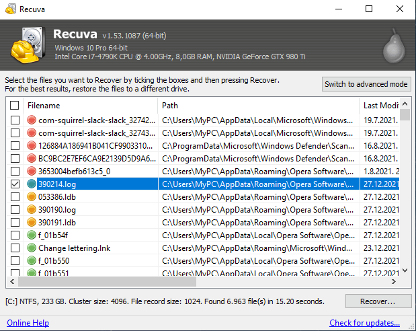Click horizontal scrollbar right arrow
Screen dimensions: 416x331
394,282
